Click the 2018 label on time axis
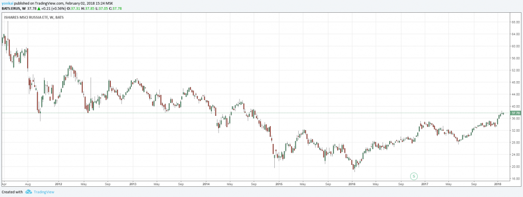 click(x=497, y=184)
